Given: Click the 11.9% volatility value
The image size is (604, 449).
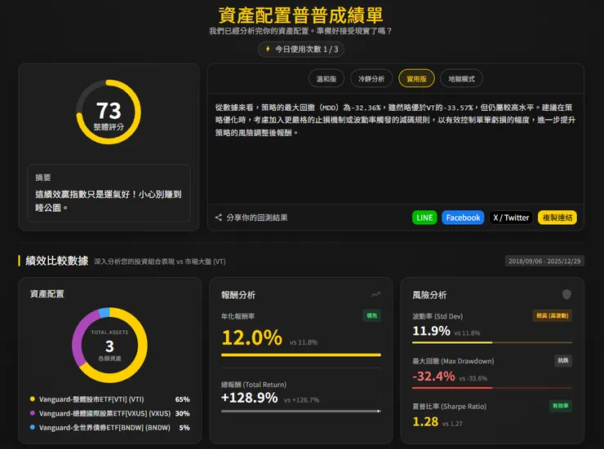Looking at the screenshot, I should [431, 331].
